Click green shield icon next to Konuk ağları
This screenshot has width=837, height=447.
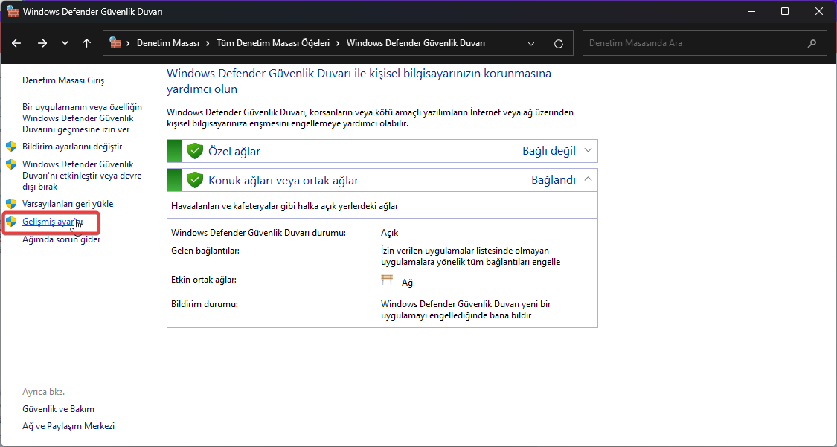pos(195,180)
